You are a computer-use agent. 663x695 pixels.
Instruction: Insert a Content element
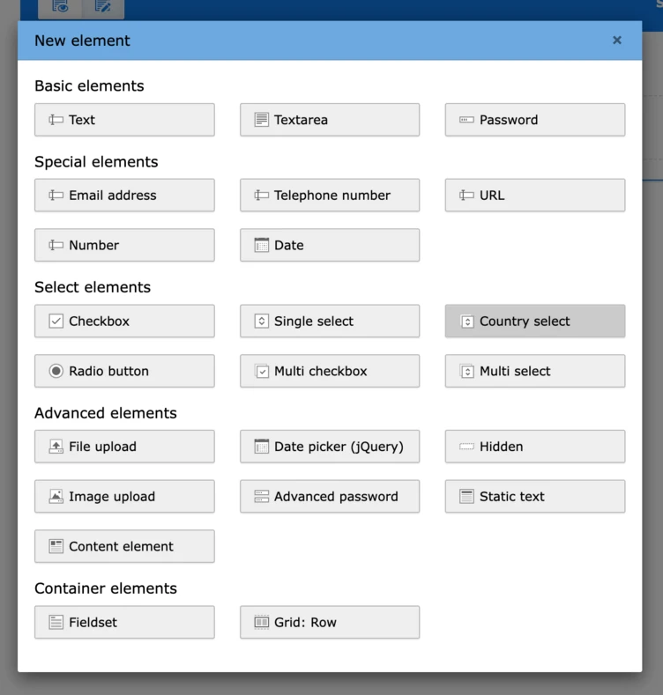point(124,546)
